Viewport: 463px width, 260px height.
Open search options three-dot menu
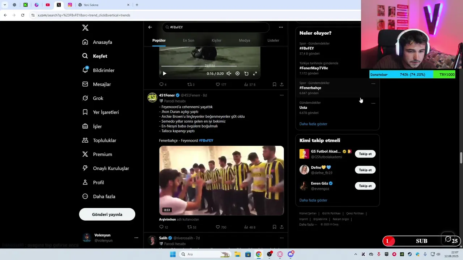pyautogui.click(x=281, y=27)
